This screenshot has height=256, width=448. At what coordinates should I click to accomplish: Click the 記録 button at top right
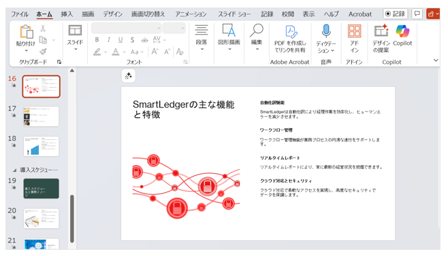[x=396, y=14]
